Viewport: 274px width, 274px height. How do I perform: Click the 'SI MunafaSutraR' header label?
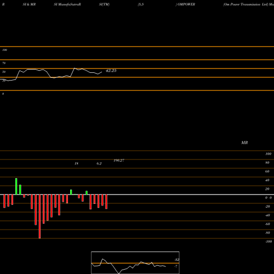67,4
